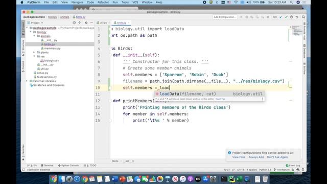Collapse the biology folder arrow

click(31, 32)
